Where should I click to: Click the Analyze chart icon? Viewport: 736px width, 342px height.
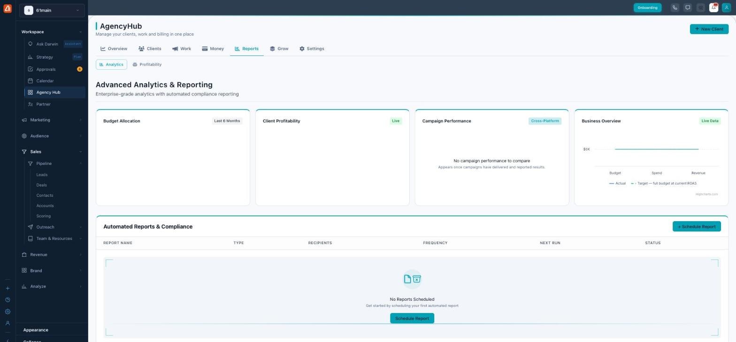tap(24, 287)
